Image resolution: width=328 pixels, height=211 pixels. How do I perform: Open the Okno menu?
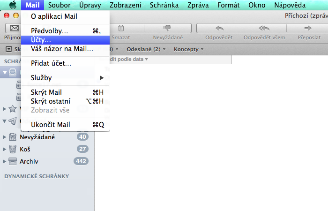[257, 5]
